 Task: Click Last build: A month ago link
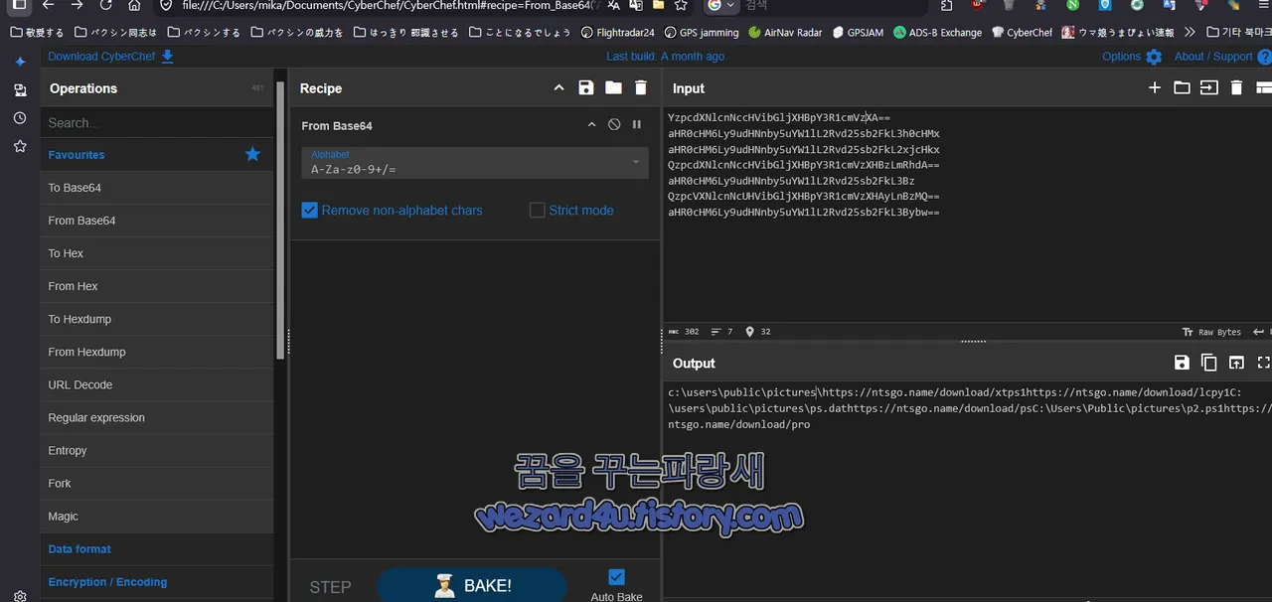point(665,57)
